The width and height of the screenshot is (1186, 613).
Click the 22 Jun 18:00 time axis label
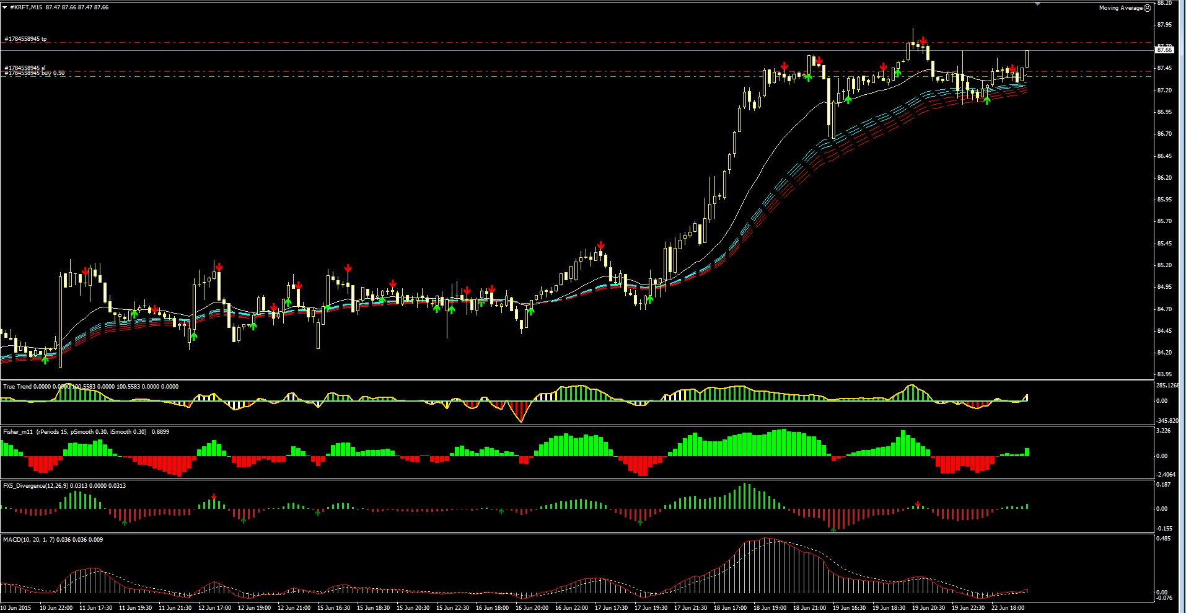(x=1008, y=608)
